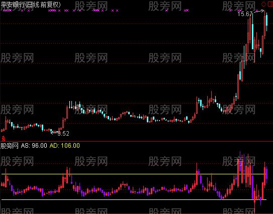Click the red split-window square icon

click(x=270, y=4)
